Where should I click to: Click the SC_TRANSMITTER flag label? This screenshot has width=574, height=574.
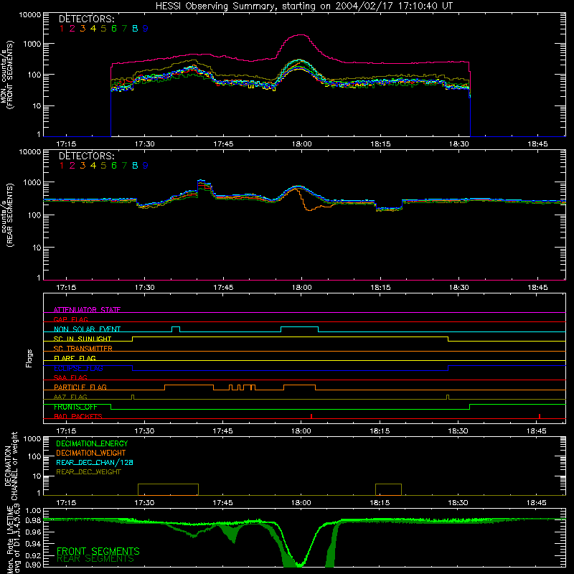coord(83,348)
